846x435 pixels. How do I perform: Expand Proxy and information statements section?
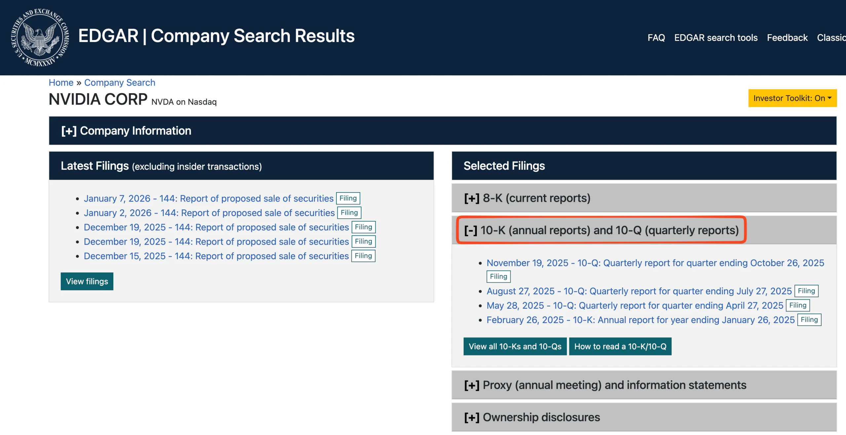pos(605,385)
